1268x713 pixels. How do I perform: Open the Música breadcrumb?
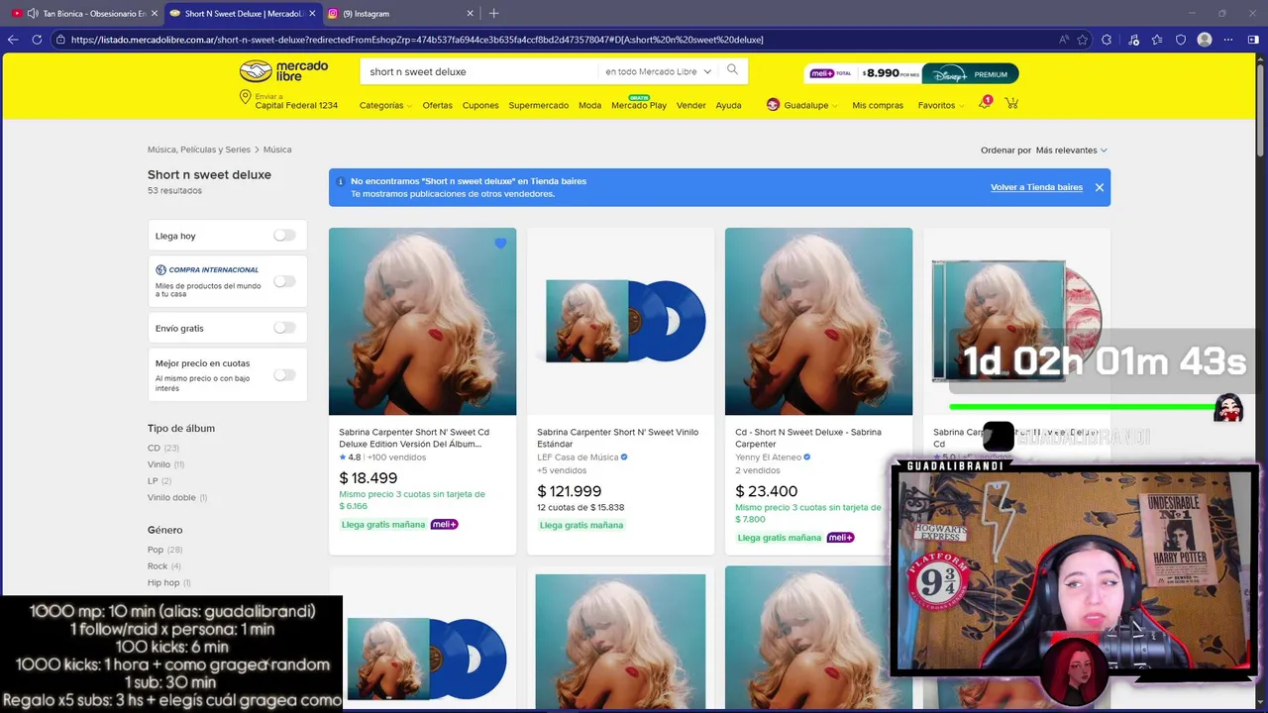(277, 150)
